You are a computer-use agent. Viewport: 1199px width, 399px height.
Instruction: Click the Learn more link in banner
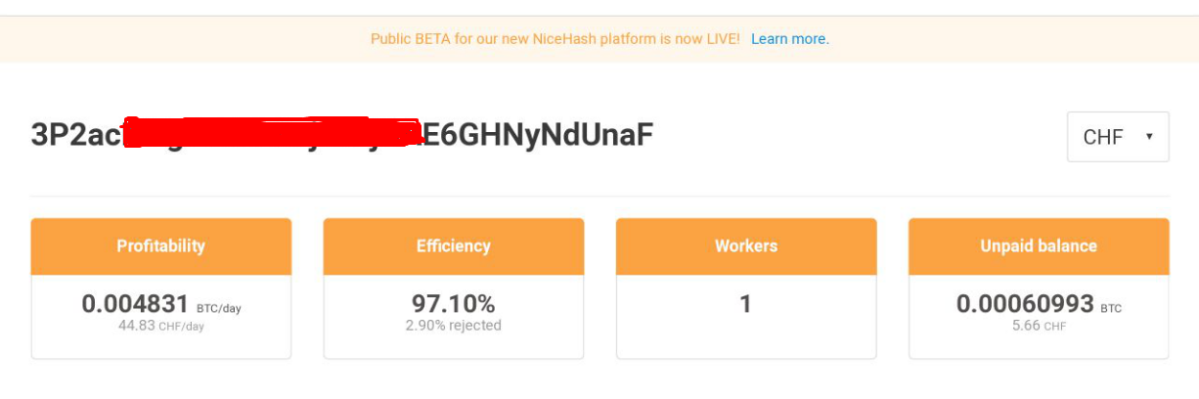click(x=789, y=39)
